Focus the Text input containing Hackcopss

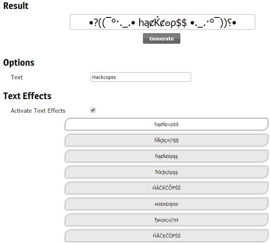[x=141, y=77]
